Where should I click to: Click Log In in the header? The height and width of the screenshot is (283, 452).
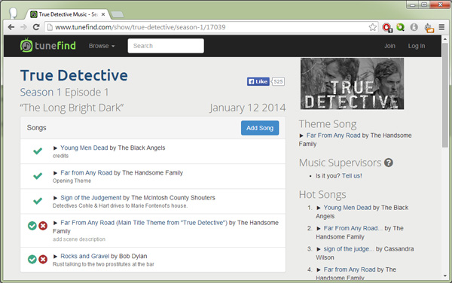pyautogui.click(x=417, y=46)
